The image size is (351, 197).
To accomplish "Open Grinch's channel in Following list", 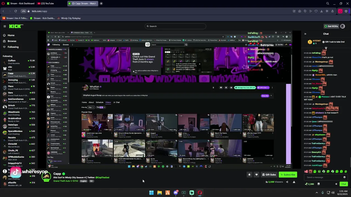I will tap(19, 107).
